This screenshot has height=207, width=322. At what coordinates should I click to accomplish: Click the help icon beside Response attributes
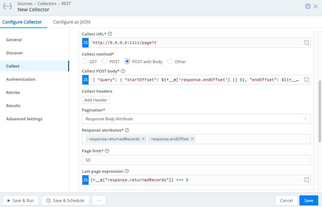pyautogui.click(x=127, y=130)
